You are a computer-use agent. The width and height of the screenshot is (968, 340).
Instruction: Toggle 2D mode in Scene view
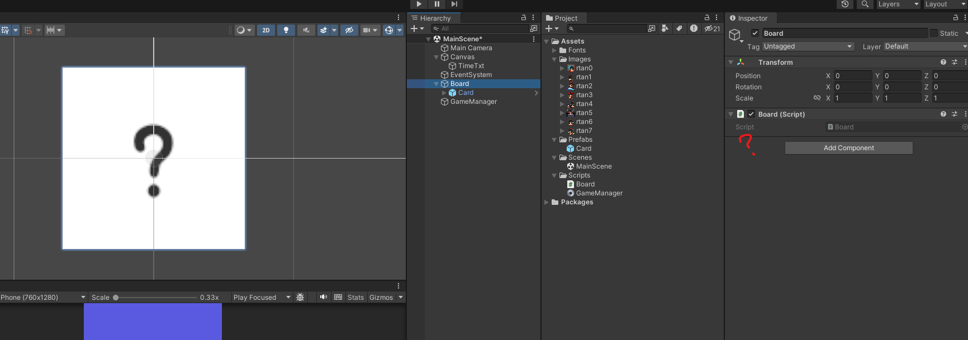266,30
